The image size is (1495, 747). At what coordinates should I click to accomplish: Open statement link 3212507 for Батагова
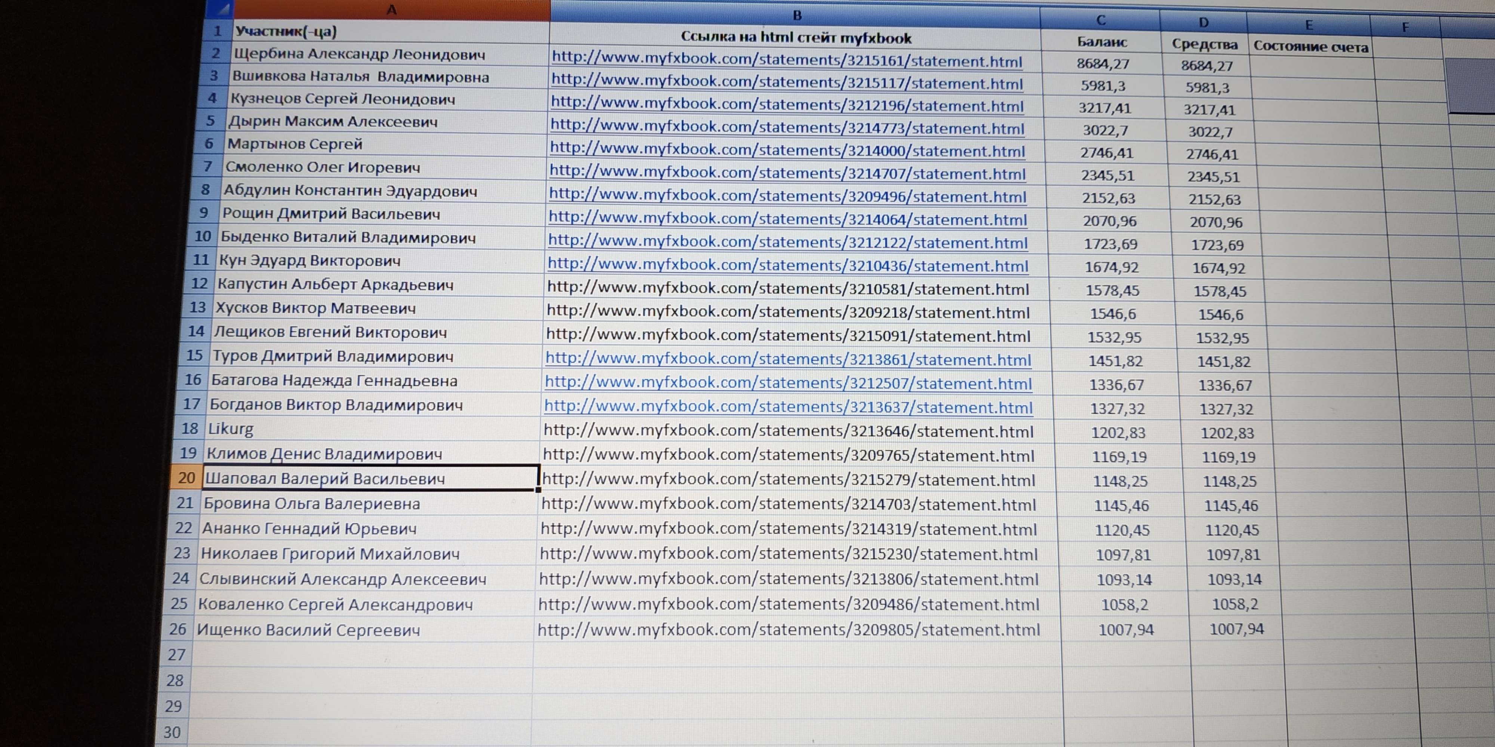(788, 383)
